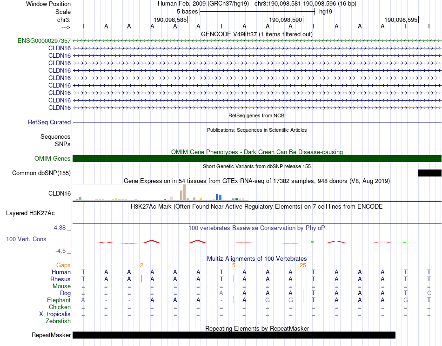The height and width of the screenshot is (346, 442).
Task: Open the RepeatMasker track label
Action: click(x=51, y=335)
